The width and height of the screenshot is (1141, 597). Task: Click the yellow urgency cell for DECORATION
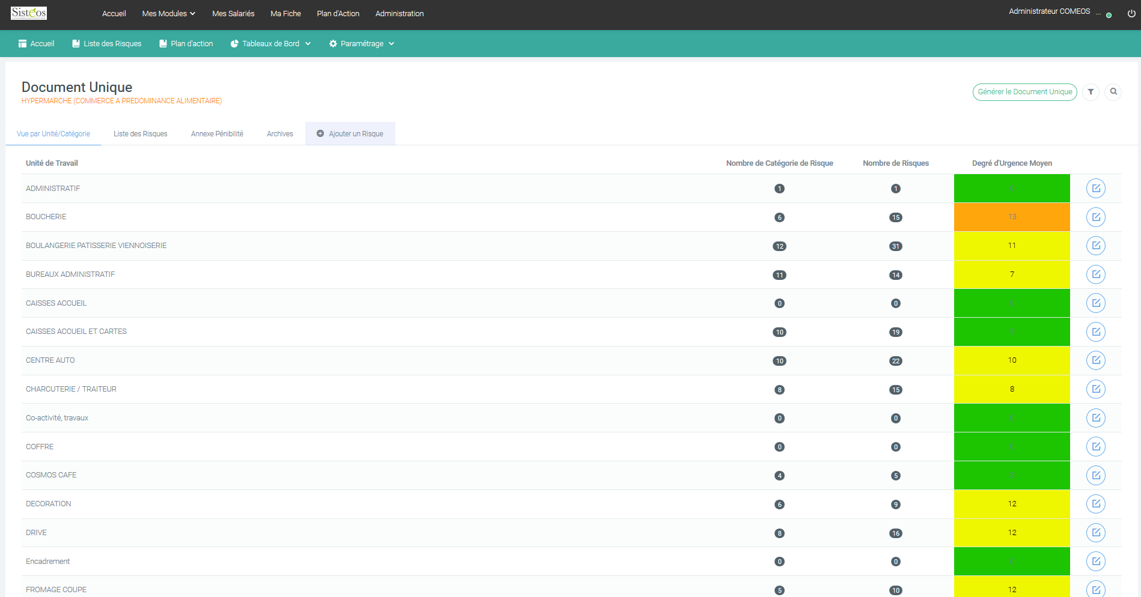(x=1012, y=504)
